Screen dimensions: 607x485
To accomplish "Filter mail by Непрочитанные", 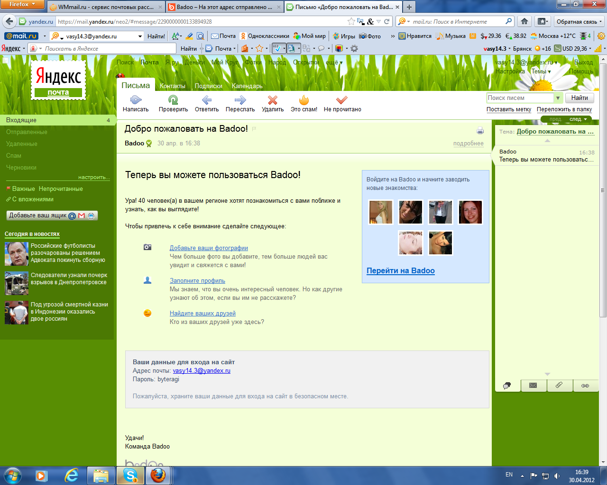I will pos(61,189).
